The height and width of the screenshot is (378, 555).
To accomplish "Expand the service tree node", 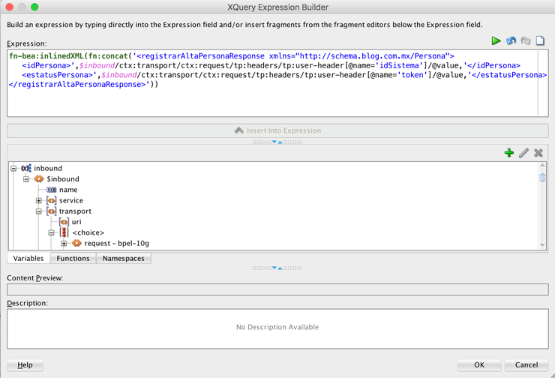I will tap(39, 201).
